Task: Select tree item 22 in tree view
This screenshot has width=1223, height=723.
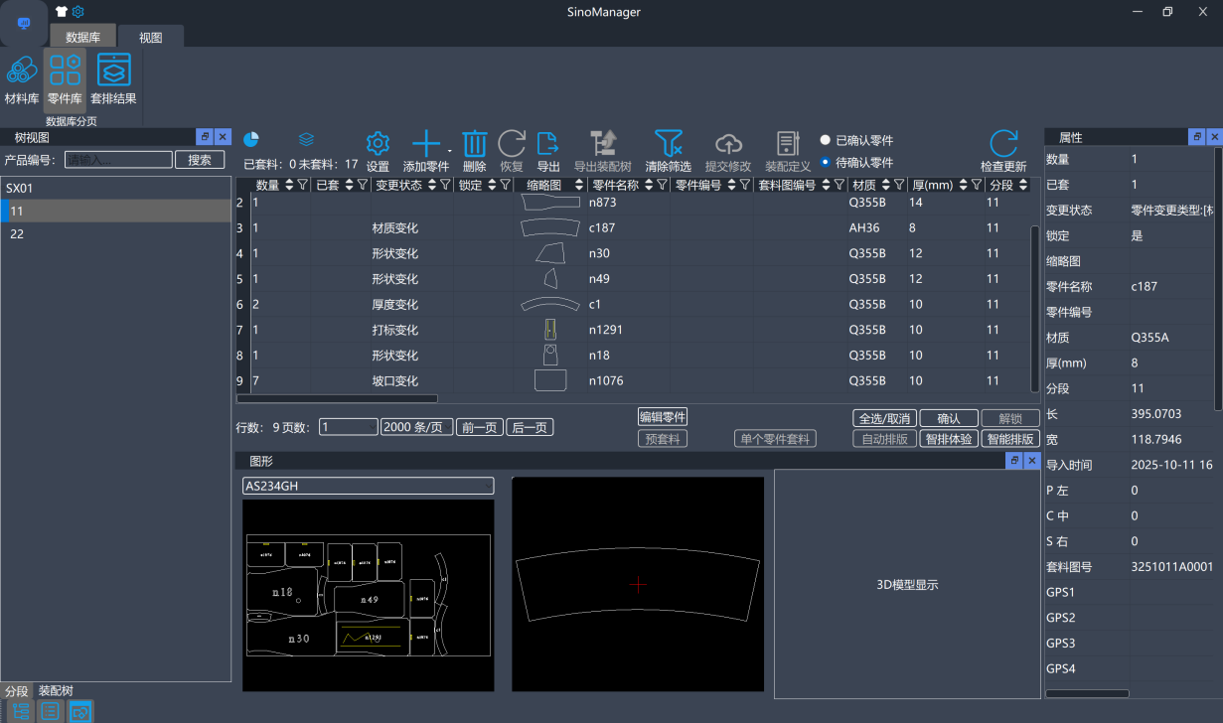Action: click(18, 234)
